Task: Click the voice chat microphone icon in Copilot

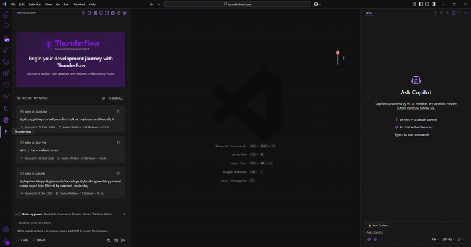Action: [376, 239]
